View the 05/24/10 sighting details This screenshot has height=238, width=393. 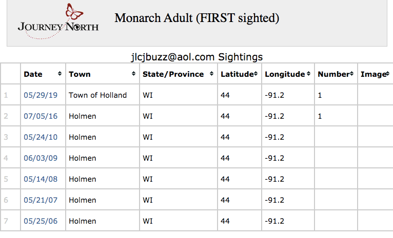click(41, 137)
